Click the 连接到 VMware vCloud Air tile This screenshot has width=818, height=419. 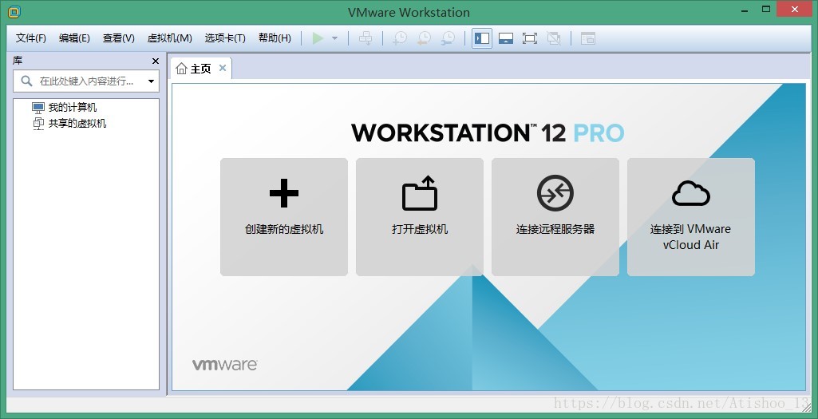point(690,217)
